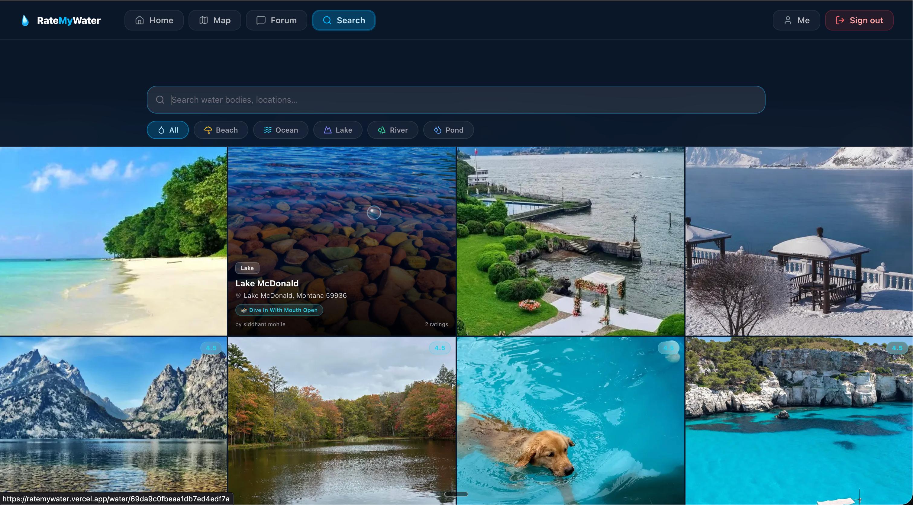Select the All filter chip
Screen dimensions: 913x505
coord(168,130)
